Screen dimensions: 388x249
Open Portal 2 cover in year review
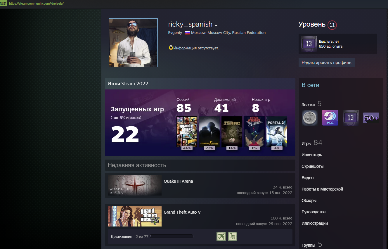pos(277,132)
